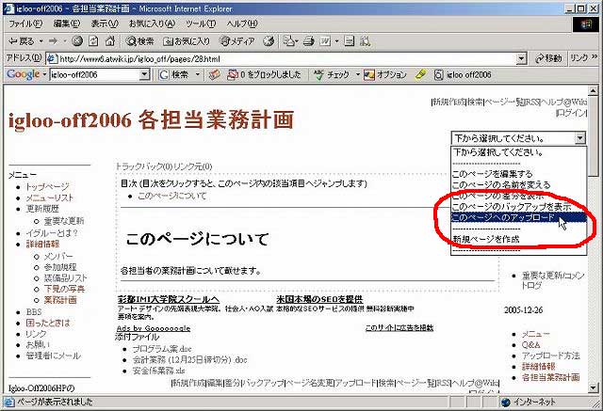Open the 装備品リスト sidebar link

pyautogui.click(x=65, y=277)
